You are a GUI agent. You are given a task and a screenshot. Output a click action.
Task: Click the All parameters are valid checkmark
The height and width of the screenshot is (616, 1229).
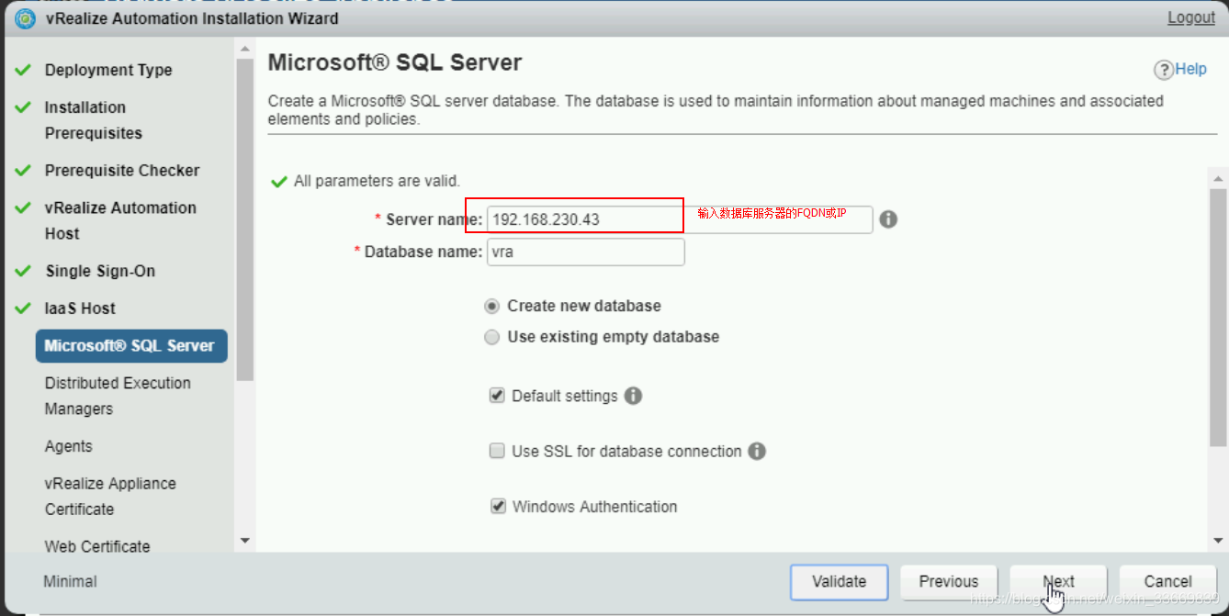coord(279,181)
